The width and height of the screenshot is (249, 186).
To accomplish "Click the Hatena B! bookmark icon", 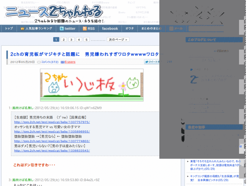I will coord(63,62).
